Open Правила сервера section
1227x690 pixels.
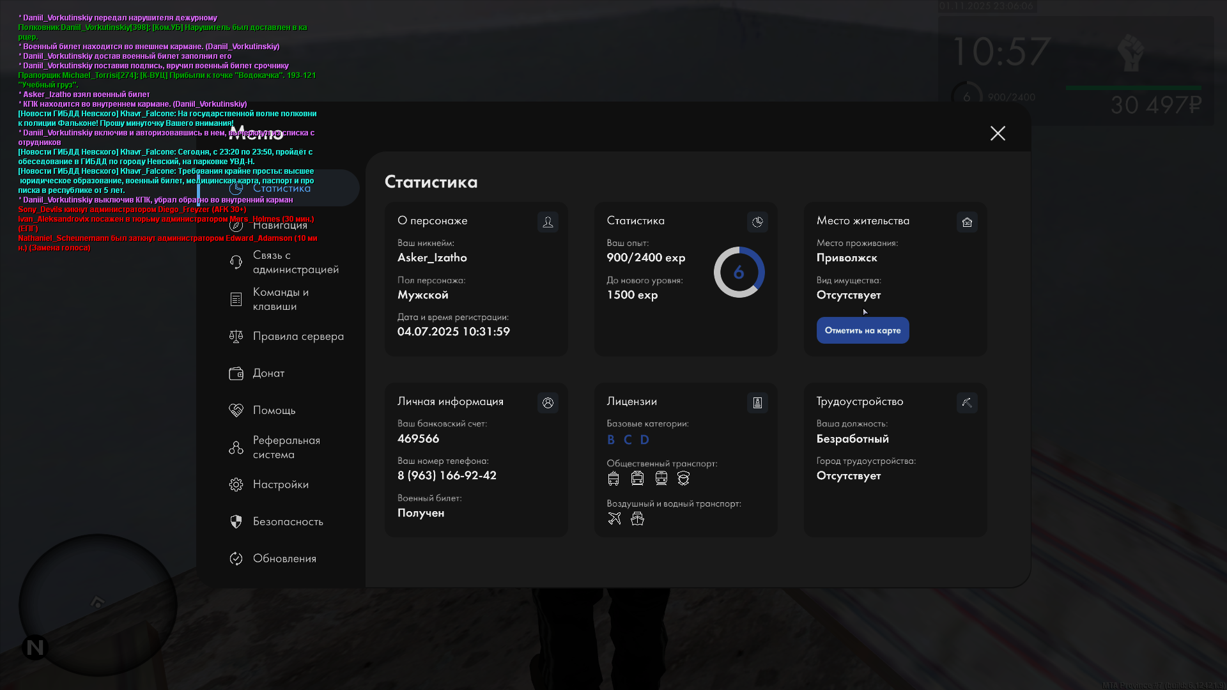pyautogui.click(x=298, y=337)
